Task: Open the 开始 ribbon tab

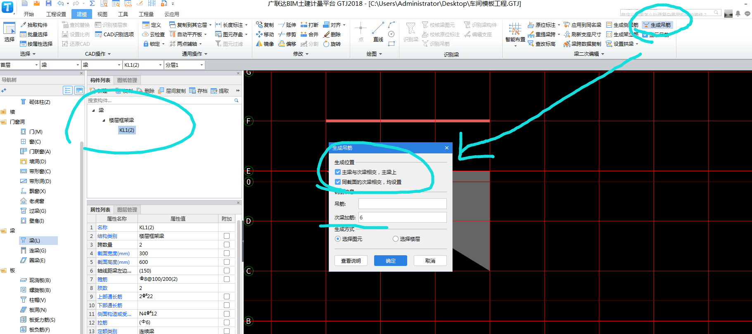Action: [x=29, y=14]
